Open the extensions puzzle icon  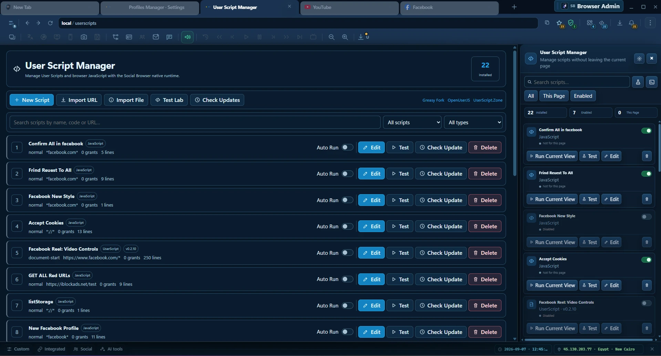pos(590,23)
